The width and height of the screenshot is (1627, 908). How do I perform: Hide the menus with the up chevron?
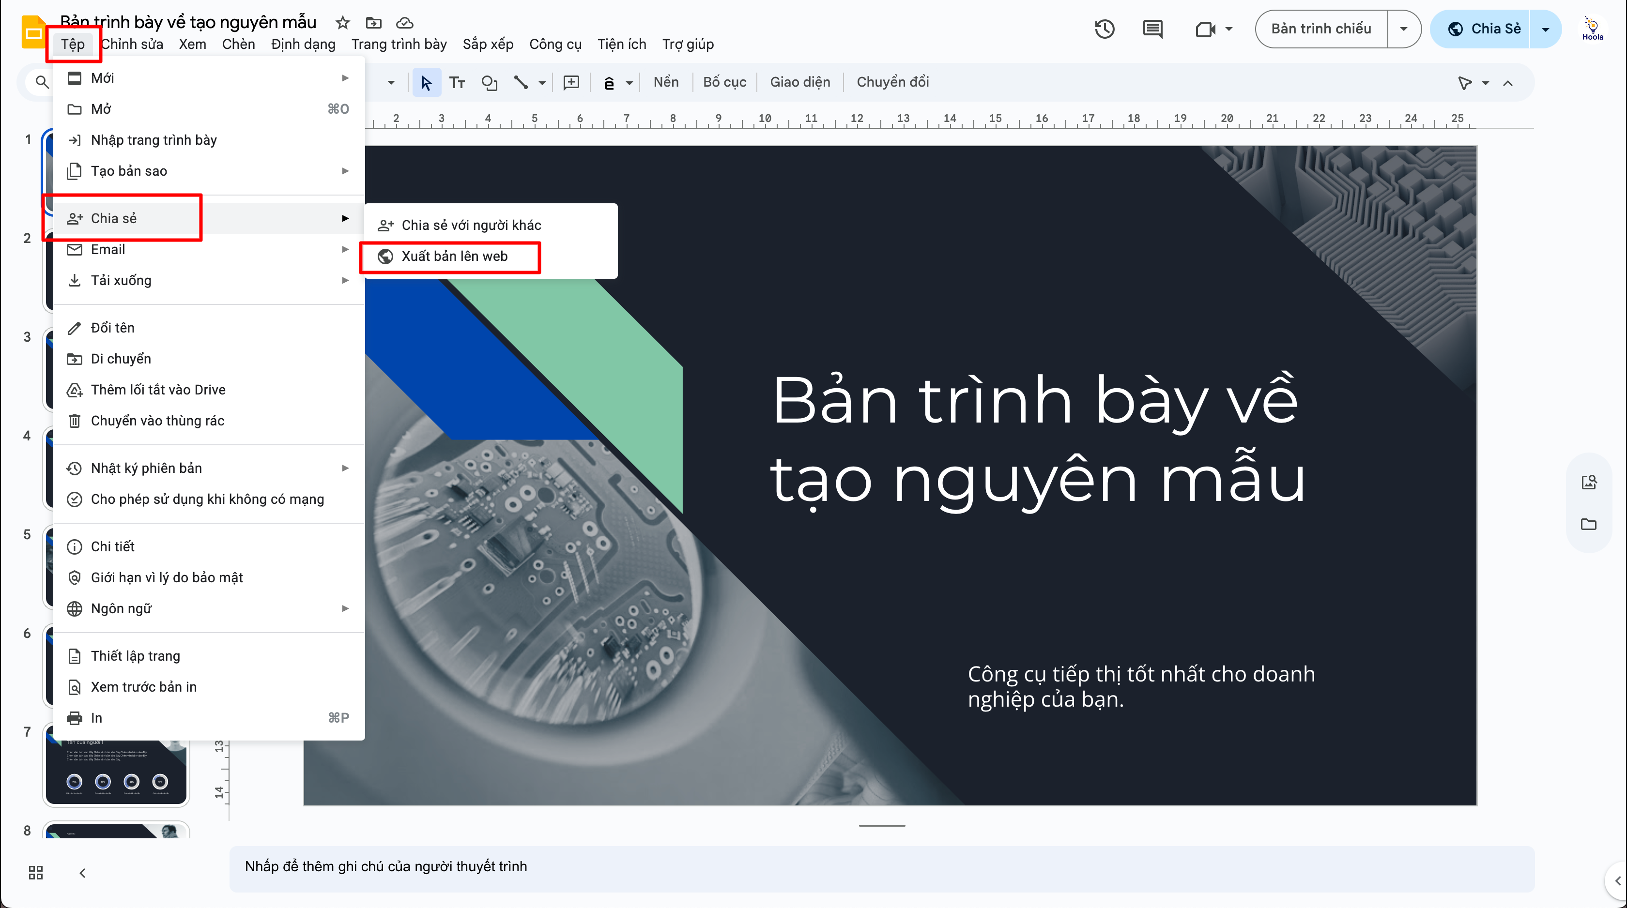click(x=1507, y=83)
